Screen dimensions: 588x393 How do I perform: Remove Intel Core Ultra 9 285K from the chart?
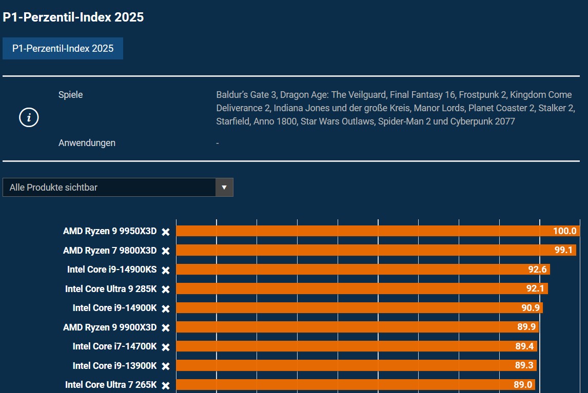coord(165,289)
